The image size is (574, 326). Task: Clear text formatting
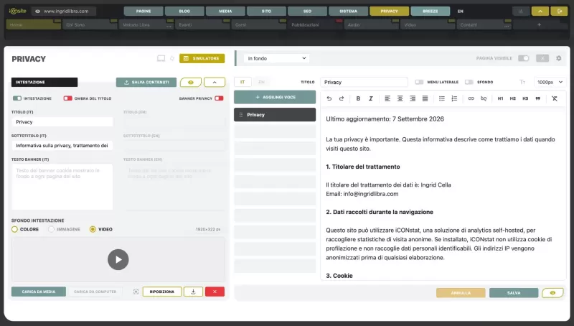[x=555, y=98]
